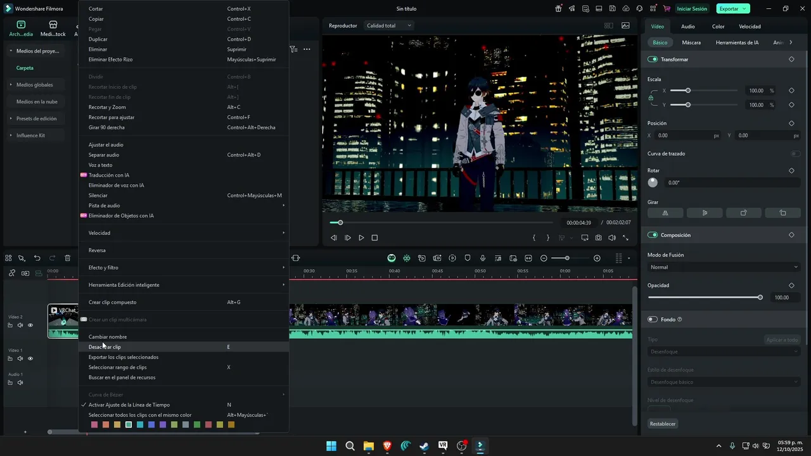
Task: Open the preview scopes graph icon
Action: (x=626, y=26)
